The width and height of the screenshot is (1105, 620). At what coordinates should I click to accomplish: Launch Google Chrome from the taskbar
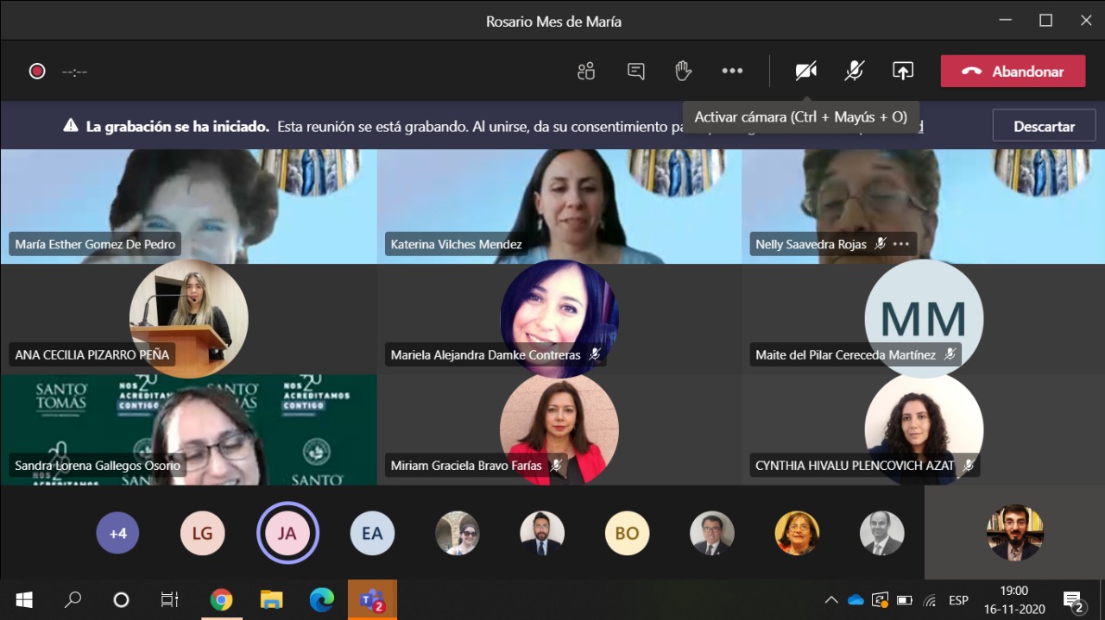[x=222, y=599]
